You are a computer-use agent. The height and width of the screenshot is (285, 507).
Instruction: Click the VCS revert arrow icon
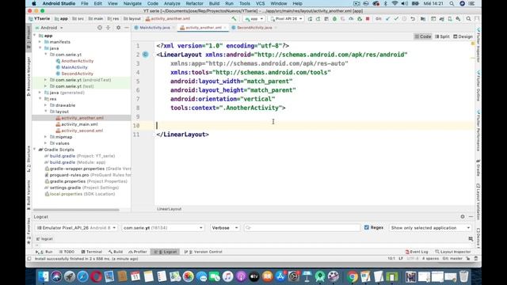tap(413, 19)
